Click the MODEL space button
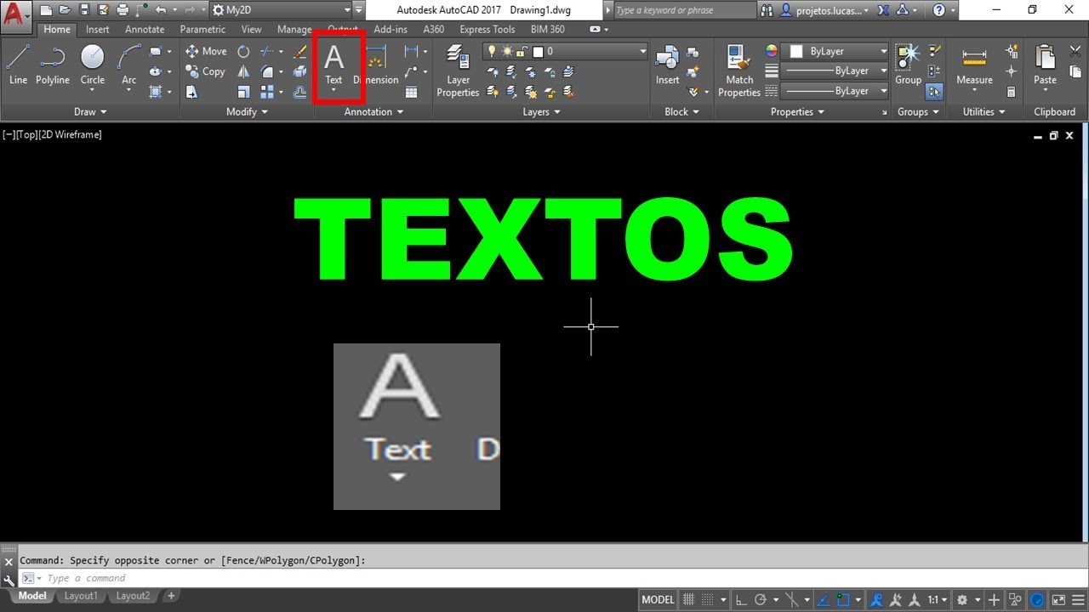The image size is (1089, 612). (658, 599)
